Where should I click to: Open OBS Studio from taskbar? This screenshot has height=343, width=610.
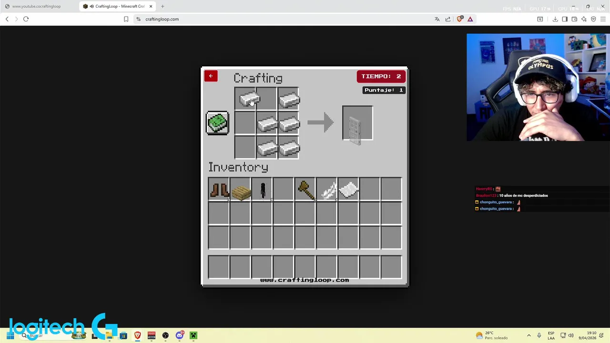click(x=165, y=335)
